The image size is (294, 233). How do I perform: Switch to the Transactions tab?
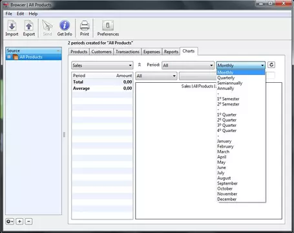point(127,52)
